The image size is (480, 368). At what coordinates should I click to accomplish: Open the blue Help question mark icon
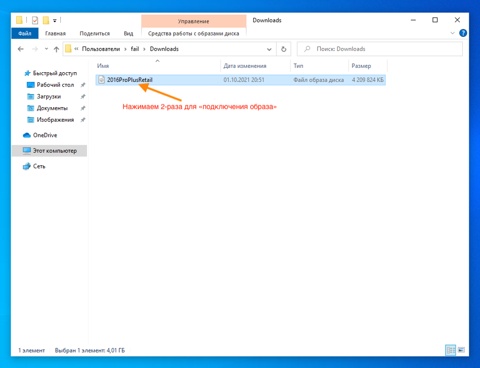pos(463,33)
